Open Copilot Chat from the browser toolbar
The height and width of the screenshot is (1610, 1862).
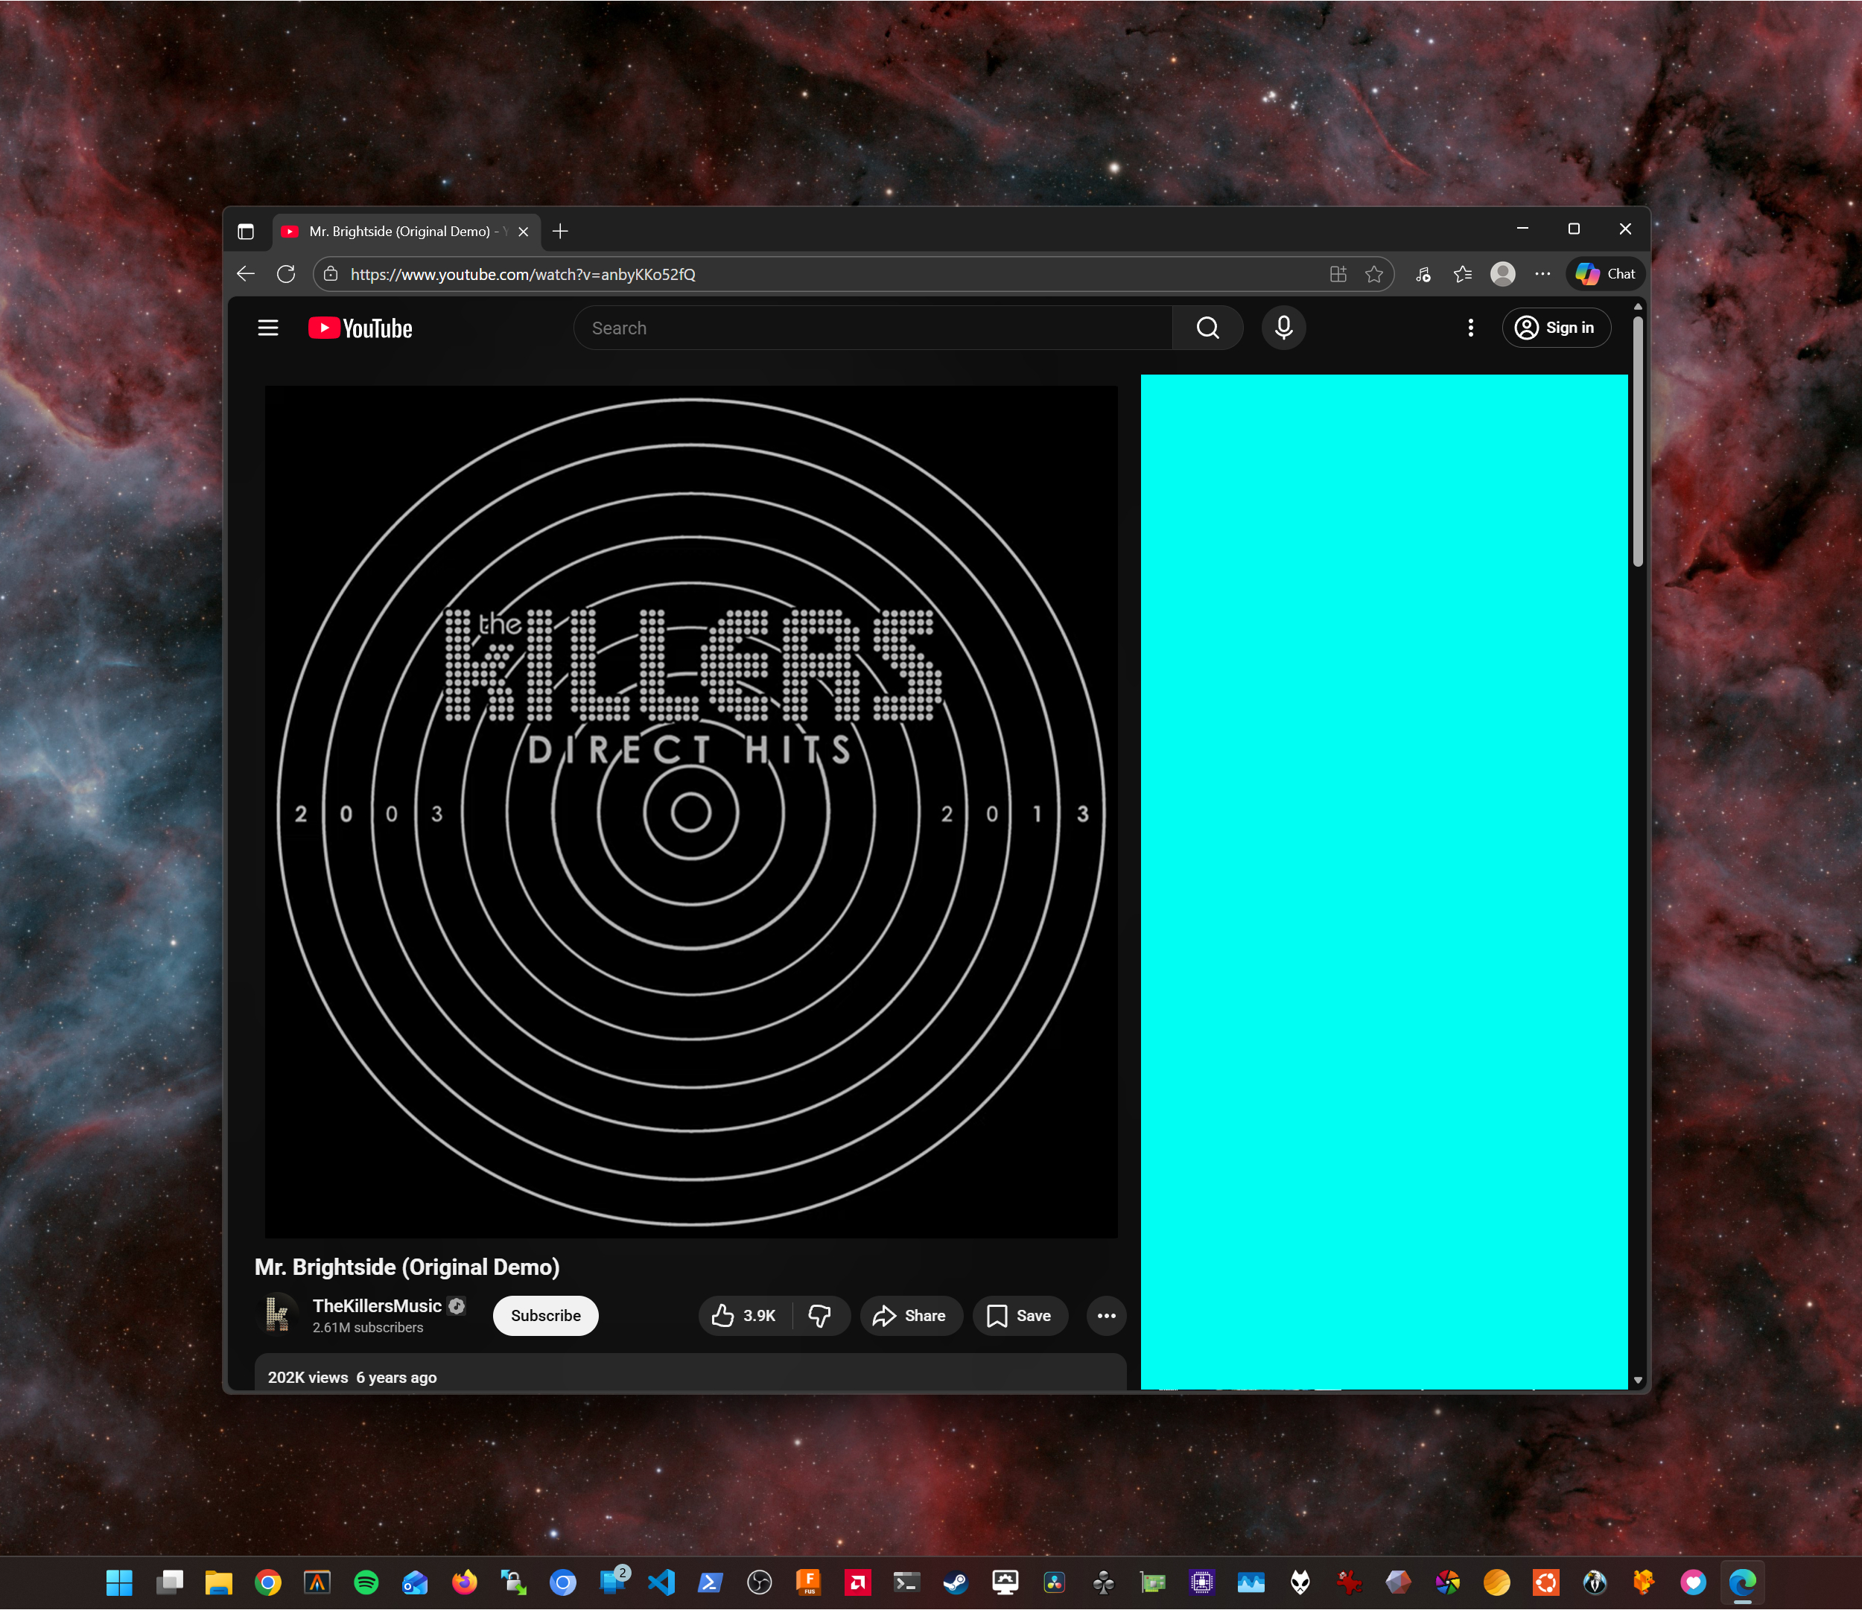pos(1604,274)
